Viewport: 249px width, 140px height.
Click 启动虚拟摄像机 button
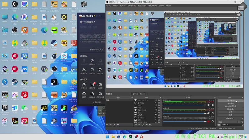point(230,106)
